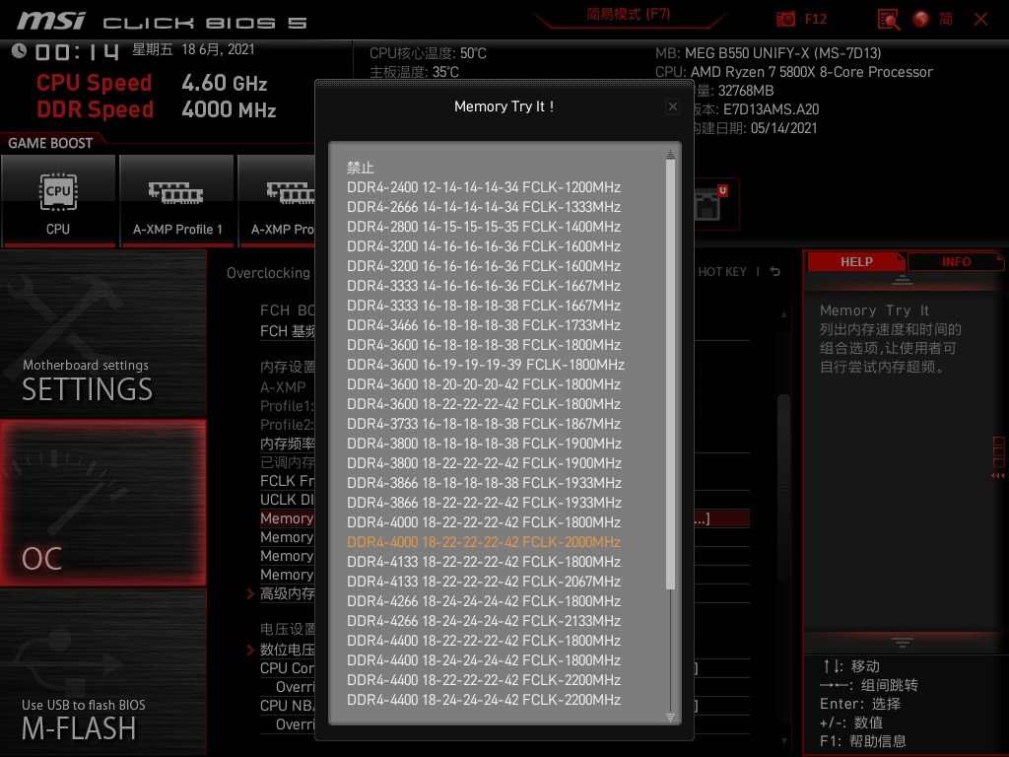Switch to 简易模式 (F7) EZ Mode
This screenshot has height=757, width=1009.
click(631, 17)
